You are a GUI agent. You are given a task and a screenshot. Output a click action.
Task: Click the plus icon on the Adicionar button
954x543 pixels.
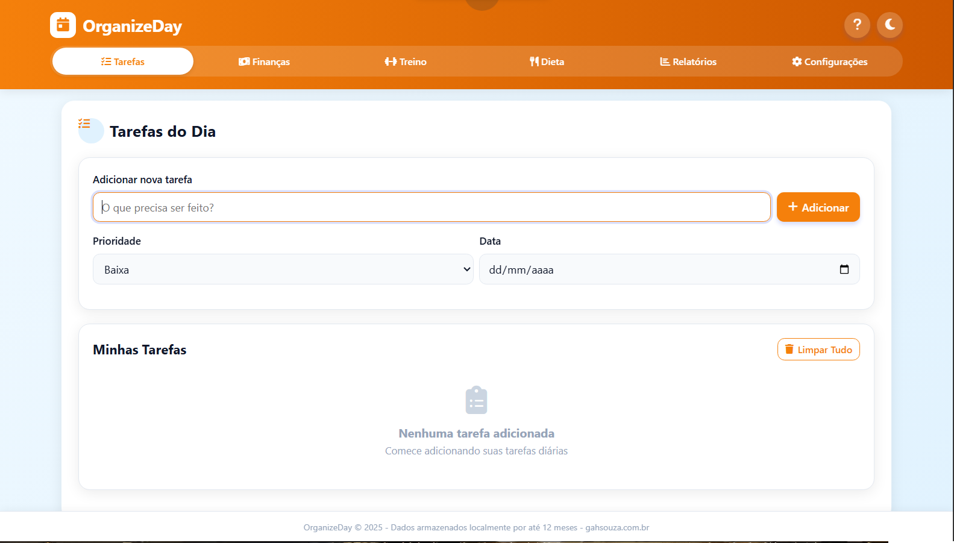[x=792, y=207]
